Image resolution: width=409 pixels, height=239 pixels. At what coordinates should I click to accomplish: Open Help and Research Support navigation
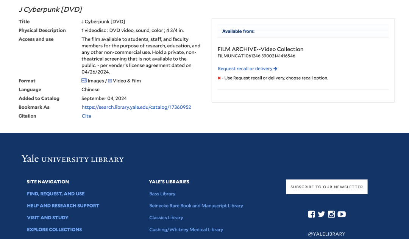[x=63, y=206]
